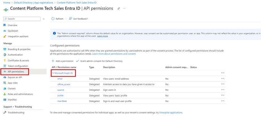The height and width of the screenshot is (116, 261).
Task: Click 'Sign users in' description text
Action: tap(109, 90)
